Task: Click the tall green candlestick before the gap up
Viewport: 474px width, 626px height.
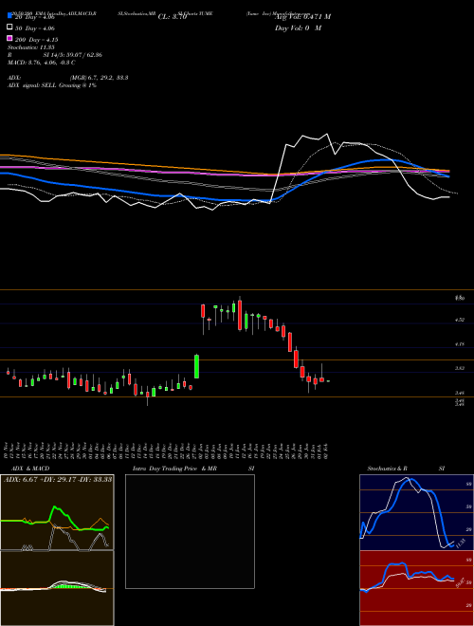Action: pos(196,366)
